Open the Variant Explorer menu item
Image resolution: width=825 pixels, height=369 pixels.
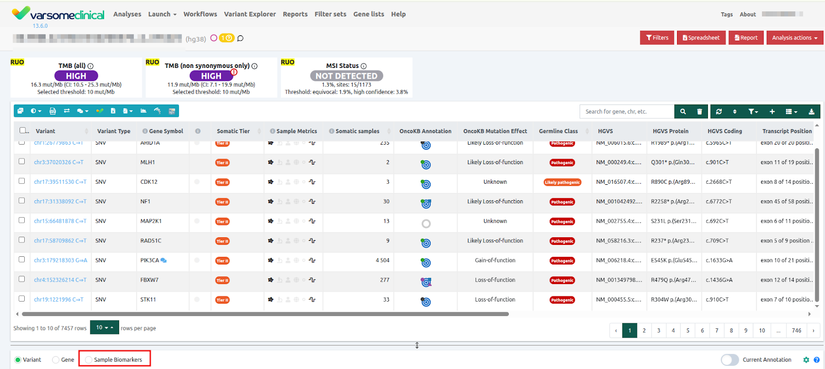click(x=250, y=14)
